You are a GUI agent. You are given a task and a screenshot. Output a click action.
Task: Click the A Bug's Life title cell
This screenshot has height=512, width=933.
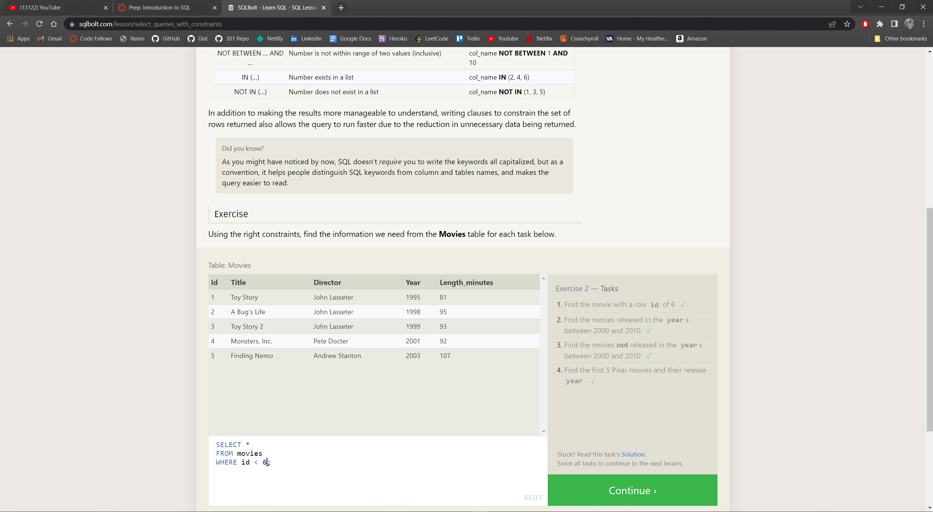point(248,312)
